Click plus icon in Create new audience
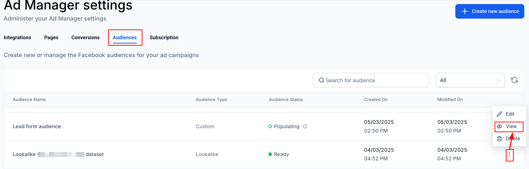Image resolution: width=529 pixels, height=169 pixels. pyautogui.click(x=465, y=11)
